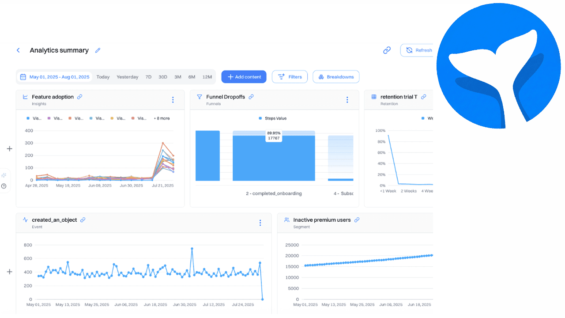Copy the dashboard share link icon
Screen dimensions: 565x318
pos(387,50)
